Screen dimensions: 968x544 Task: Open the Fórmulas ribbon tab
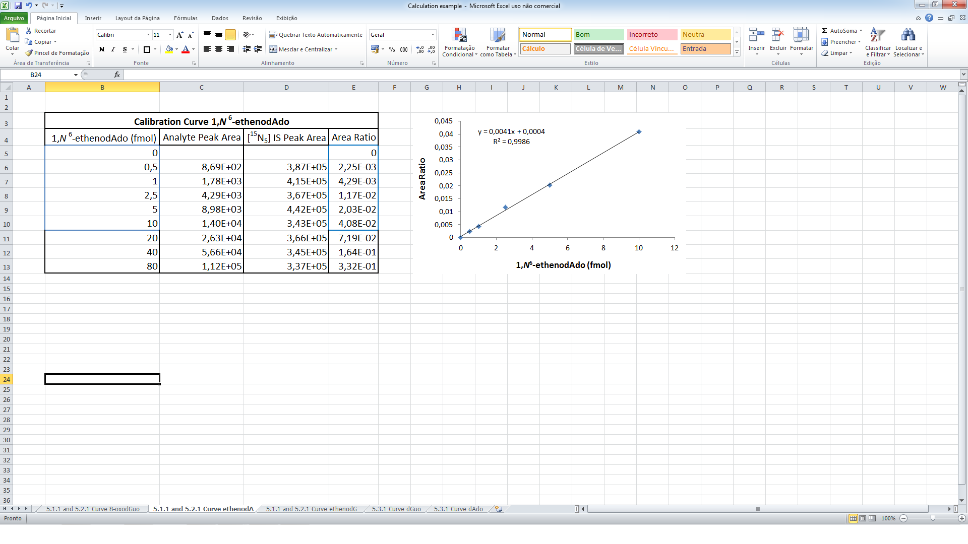pyautogui.click(x=186, y=18)
